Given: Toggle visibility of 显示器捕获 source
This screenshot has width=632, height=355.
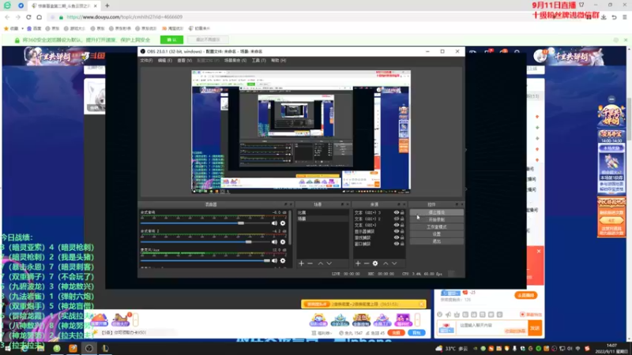Looking at the screenshot, I should tap(397, 231).
